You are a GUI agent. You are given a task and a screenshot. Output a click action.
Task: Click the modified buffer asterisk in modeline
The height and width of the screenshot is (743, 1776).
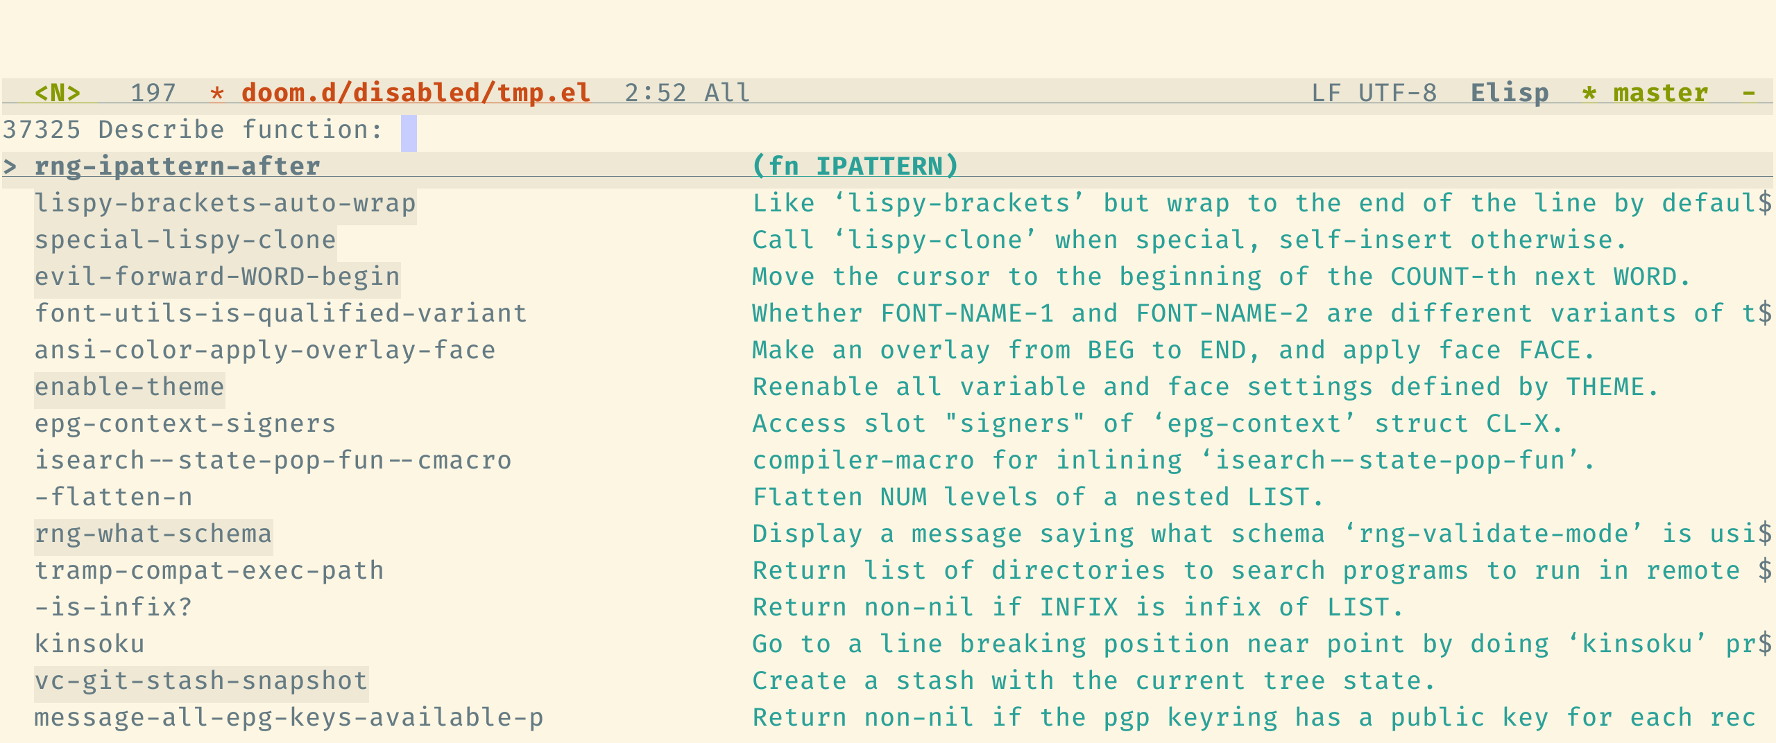tap(217, 93)
